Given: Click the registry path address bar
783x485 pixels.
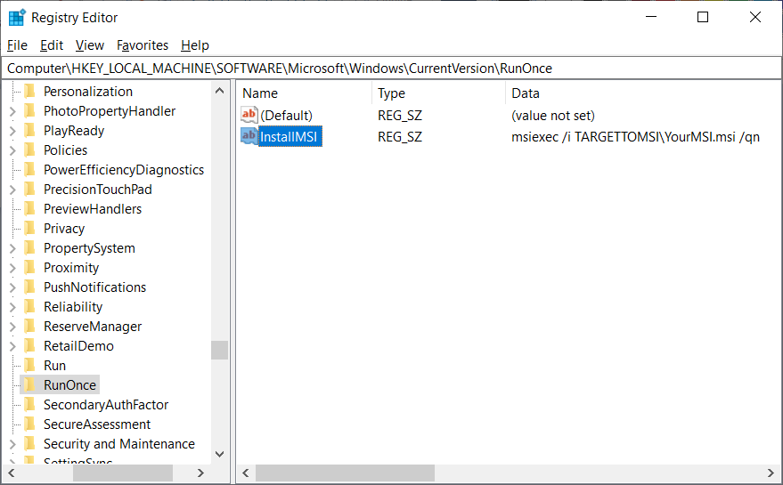Looking at the screenshot, I should pos(392,69).
